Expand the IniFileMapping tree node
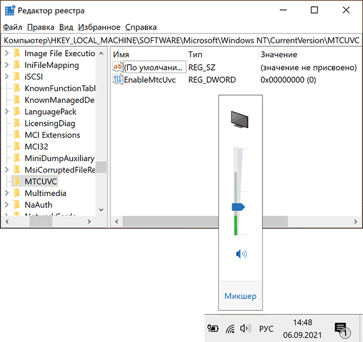This screenshot has width=363, height=342. (7, 65)
